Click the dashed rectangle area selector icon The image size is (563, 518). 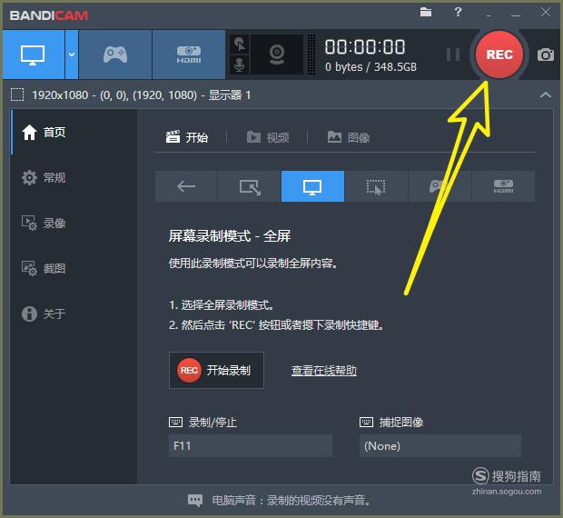(17, 95)
